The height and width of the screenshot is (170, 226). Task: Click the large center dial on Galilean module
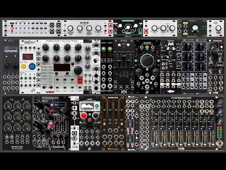point(147,60)
